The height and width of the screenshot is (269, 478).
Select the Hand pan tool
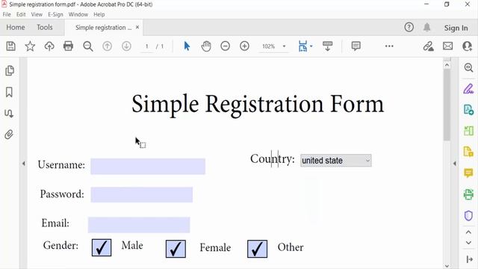pos(206,46)
